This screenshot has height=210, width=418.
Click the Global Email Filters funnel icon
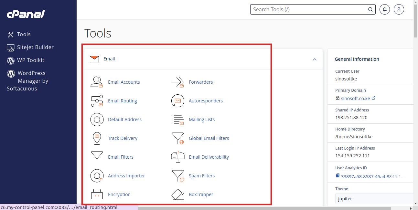177,138
